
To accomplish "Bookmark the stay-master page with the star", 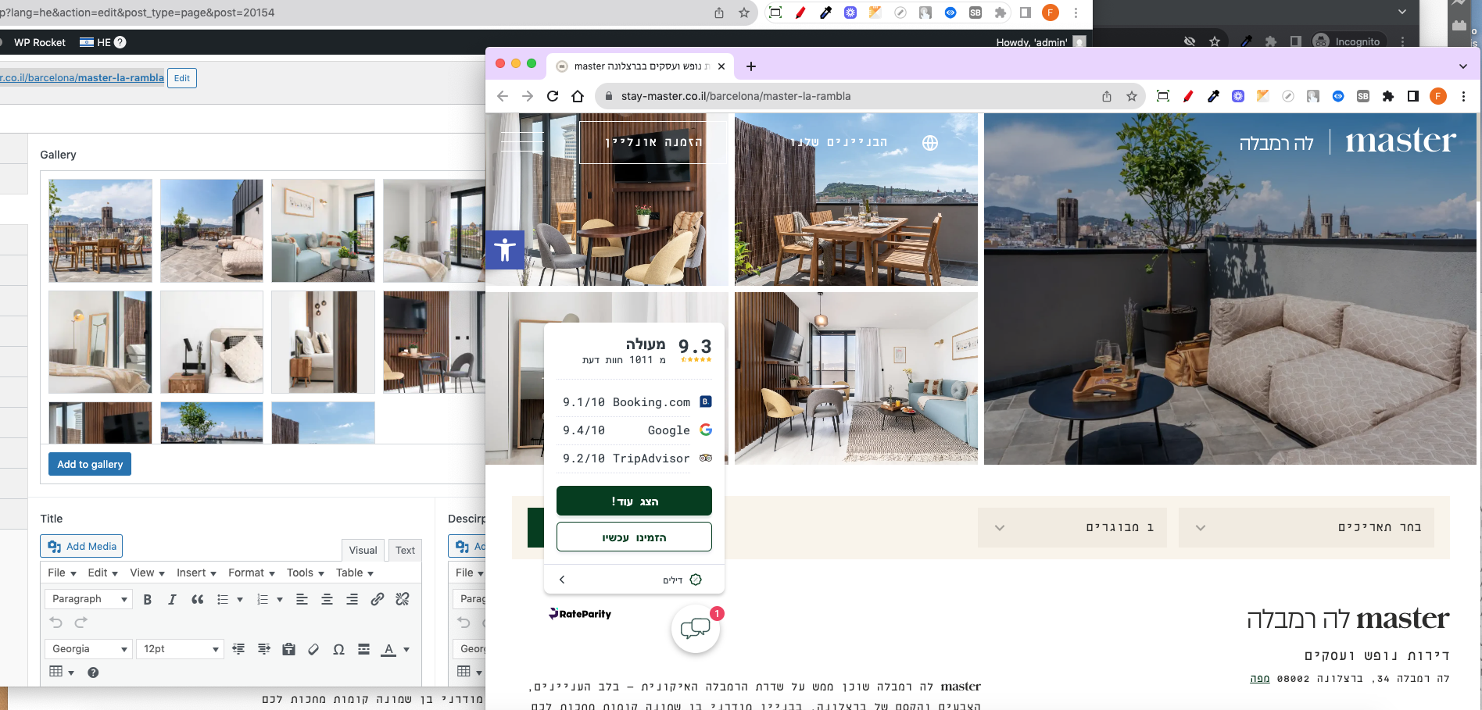I will click(x=1132, y=96).
